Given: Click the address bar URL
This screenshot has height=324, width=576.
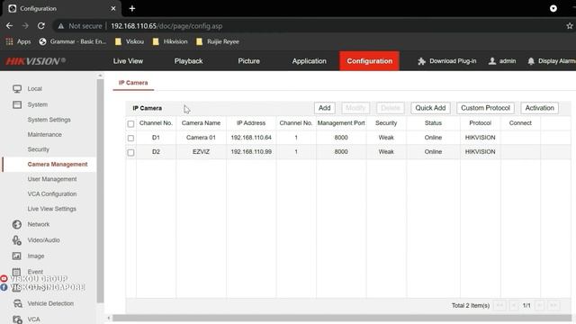Looking at the screenshot, I should coord(166,26).
